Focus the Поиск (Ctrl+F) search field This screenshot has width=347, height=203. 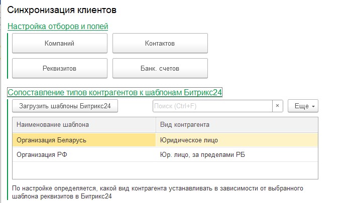click(212, 106)
